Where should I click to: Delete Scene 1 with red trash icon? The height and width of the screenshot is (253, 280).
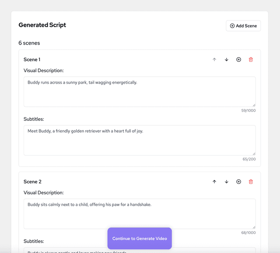click(x=251, y=60)
